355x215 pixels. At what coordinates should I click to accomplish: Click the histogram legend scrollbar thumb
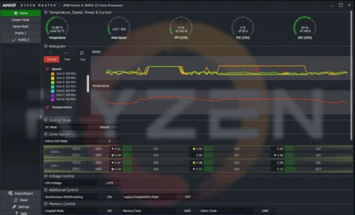tap(88, 84)
